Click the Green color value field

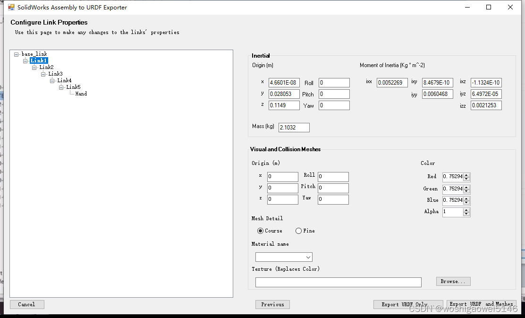pos(453,189)
